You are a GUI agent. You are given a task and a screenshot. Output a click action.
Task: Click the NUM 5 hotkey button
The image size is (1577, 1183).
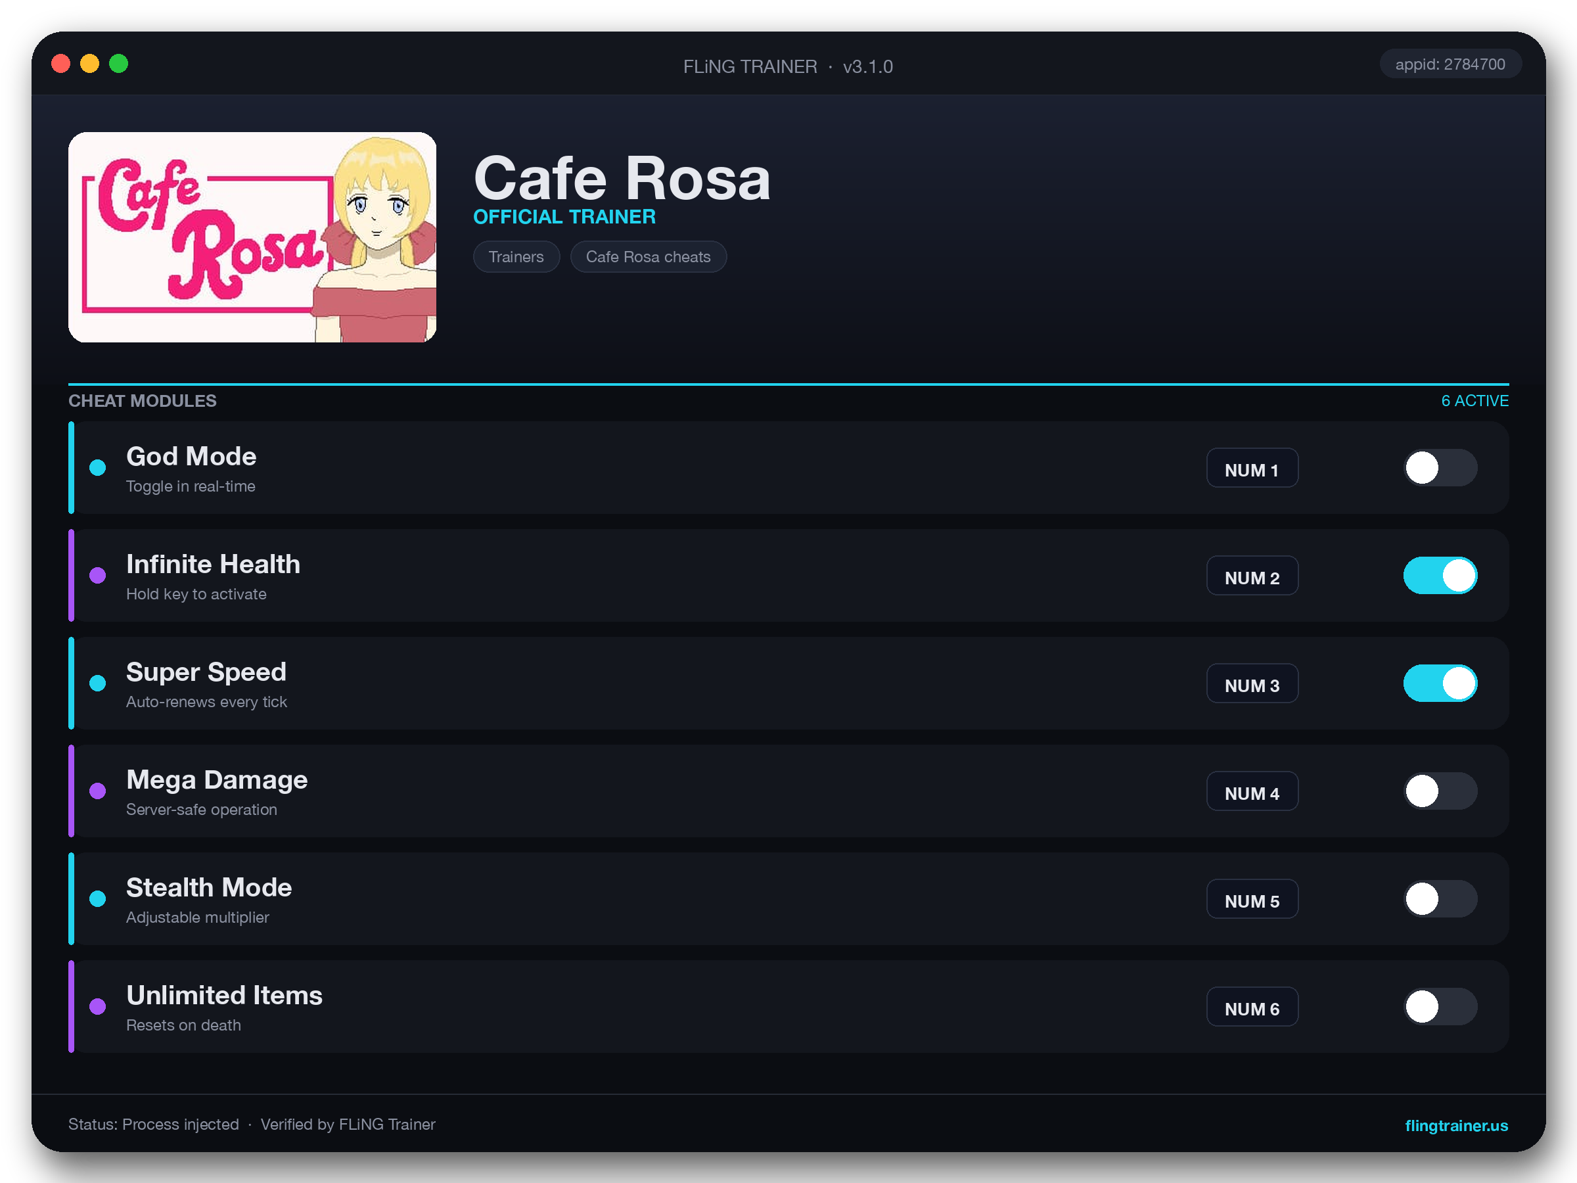pyautogui.click(x=1252, y=898)
